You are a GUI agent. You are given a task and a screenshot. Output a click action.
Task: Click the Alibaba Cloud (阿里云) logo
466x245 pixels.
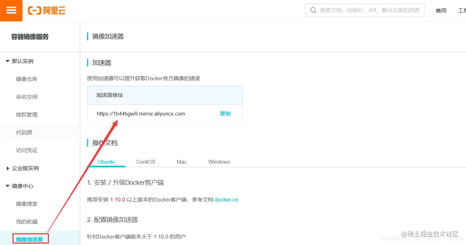click(46, 10)
